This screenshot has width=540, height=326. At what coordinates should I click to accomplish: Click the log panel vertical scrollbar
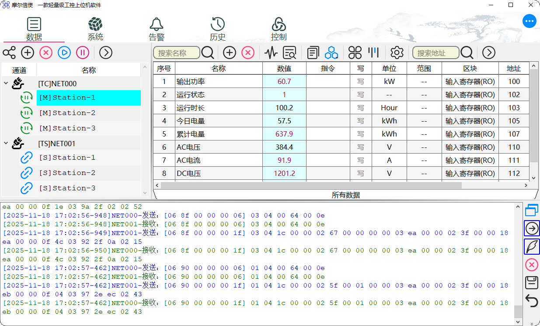click(x=518, y=312)
